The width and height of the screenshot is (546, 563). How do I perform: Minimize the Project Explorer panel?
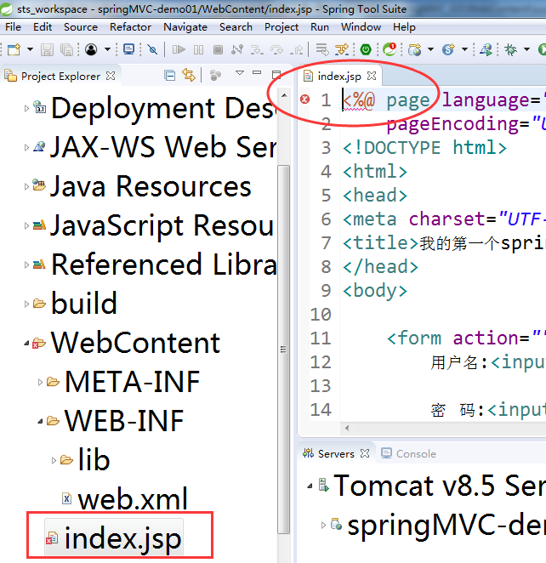(x=257, y=72)
